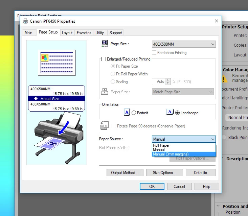The width and height of the screenshot is (248, 216).
Task: Open the Match Page Size dropdown
Action: 183,92
